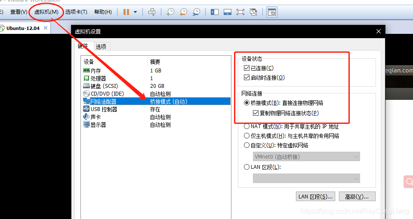413x219 pixels.
Task: Open the 查看(V) menu
Action: pyautogui.click(x=18, y=12)
